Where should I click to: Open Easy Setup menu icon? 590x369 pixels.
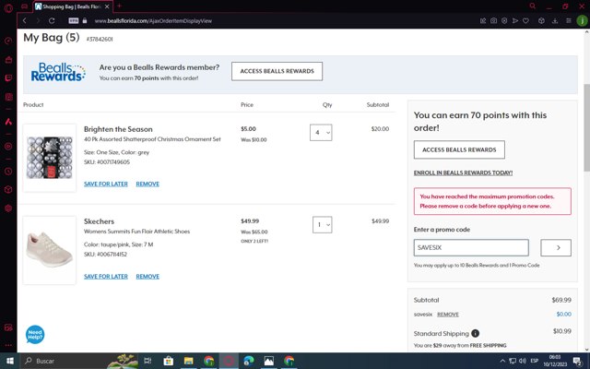coord(569,20)
